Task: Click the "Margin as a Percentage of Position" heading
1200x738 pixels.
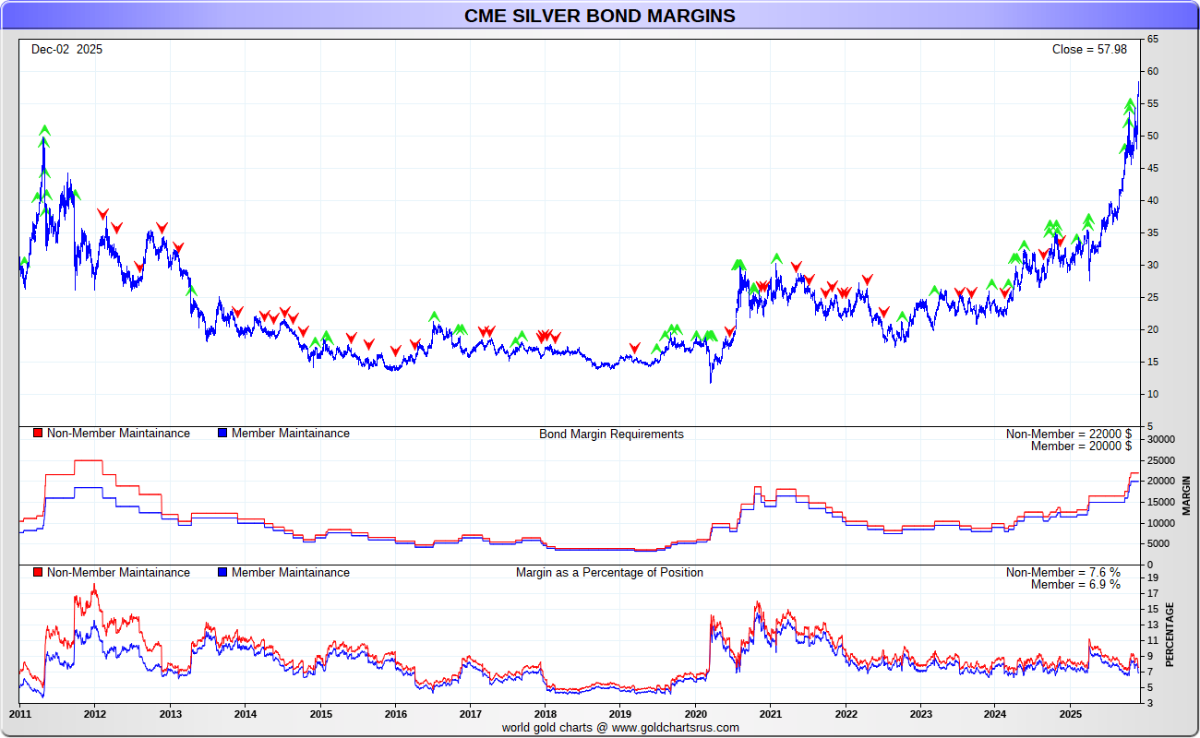Action: click(609, 573)
